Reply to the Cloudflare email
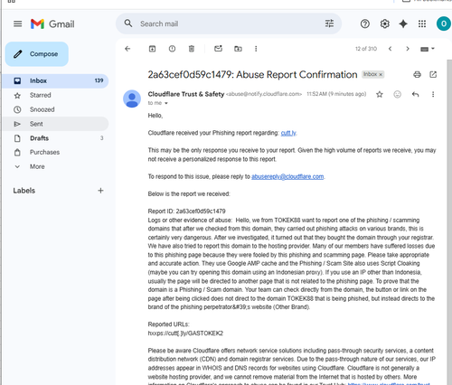Viewport: 452px width, 385px height. (415, 94)
